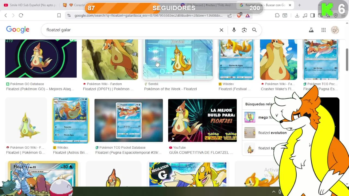Open the site settings icon beside the URL
The width and height of the screenshot is (349, 196).
coord(69,16)
